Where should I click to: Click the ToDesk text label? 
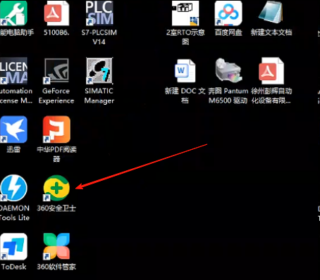[13, 267]
